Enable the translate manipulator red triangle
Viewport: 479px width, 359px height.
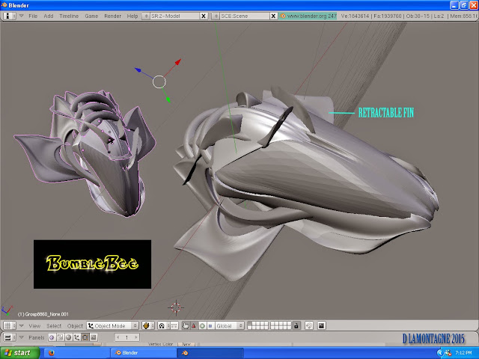point(193,326)
